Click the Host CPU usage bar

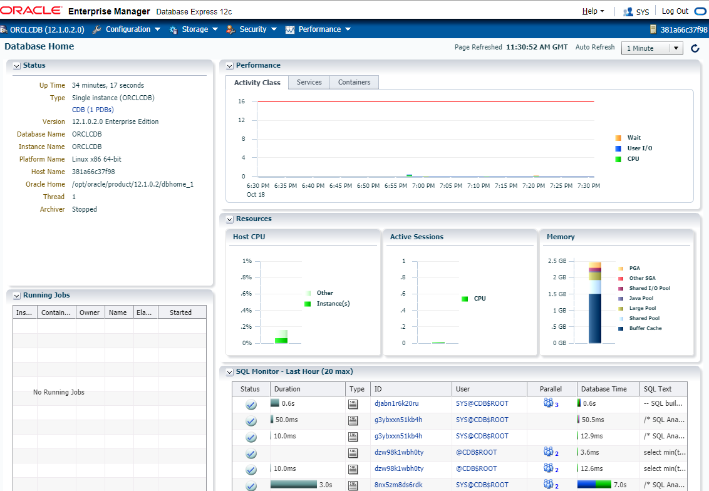[x=281, y=337]
